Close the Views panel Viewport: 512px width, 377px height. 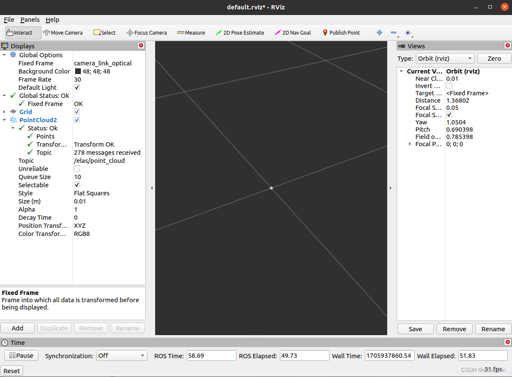click(x=507, y=45)
